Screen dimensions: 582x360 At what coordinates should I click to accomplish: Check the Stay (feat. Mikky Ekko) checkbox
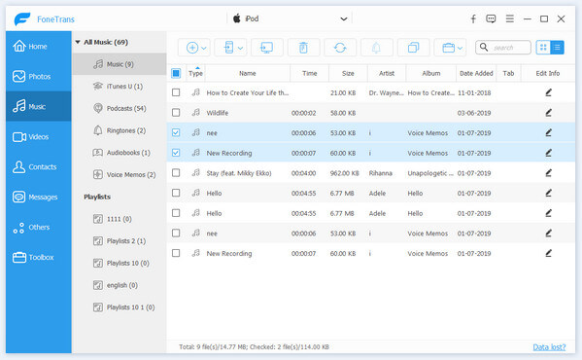tap(176, 173)
